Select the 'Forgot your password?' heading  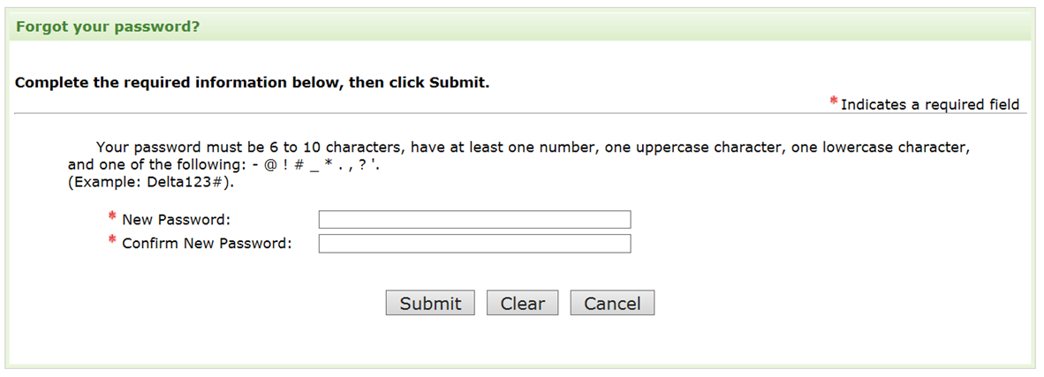click(108, 26)
